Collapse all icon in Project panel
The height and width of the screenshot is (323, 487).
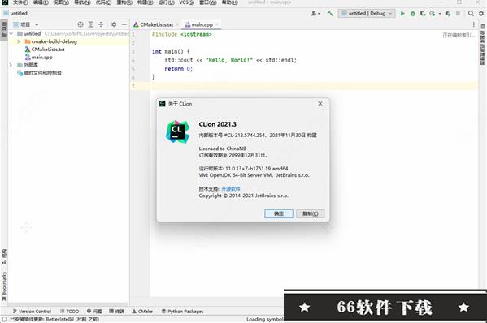101,24
